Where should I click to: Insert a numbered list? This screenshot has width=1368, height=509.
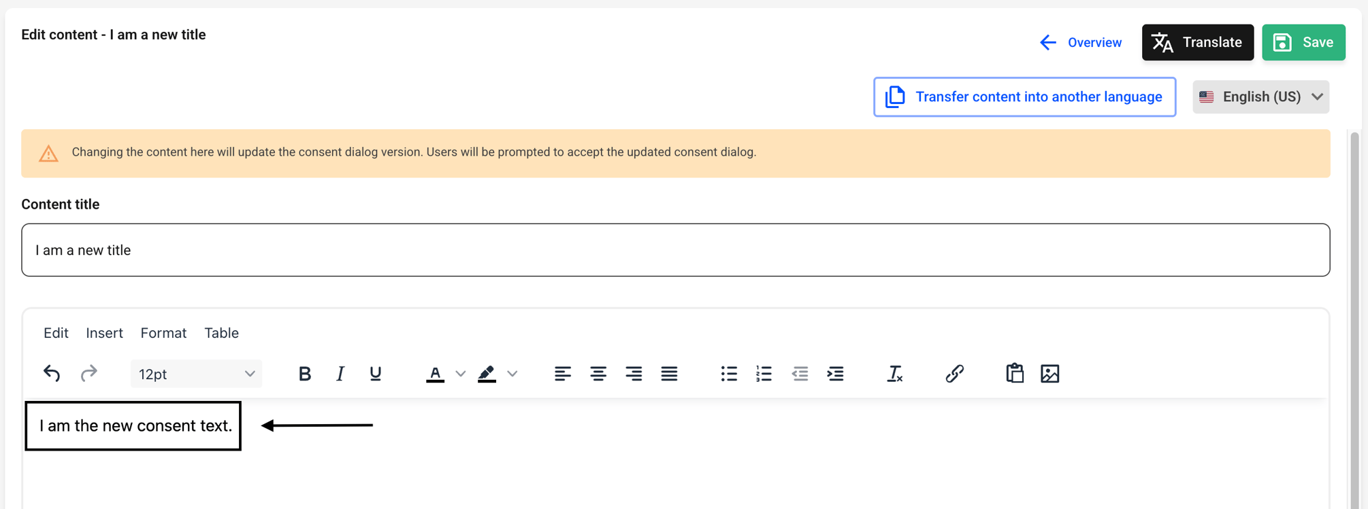(x=764, y=374)
